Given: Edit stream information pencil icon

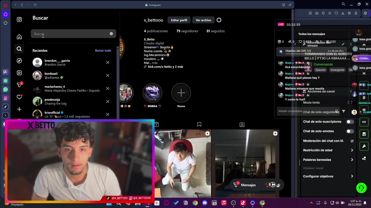Looking at the screenshot, I should (343, 44).
